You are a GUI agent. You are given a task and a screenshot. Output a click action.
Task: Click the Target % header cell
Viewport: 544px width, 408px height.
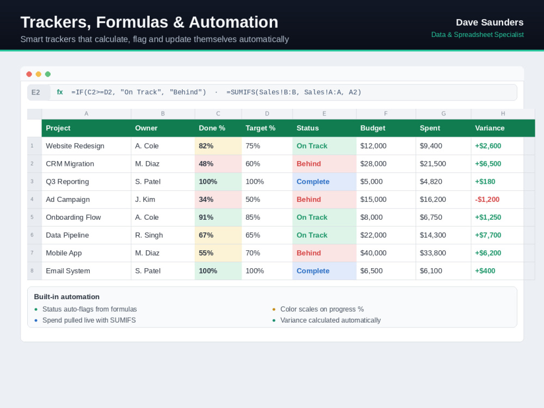point(267,128)
